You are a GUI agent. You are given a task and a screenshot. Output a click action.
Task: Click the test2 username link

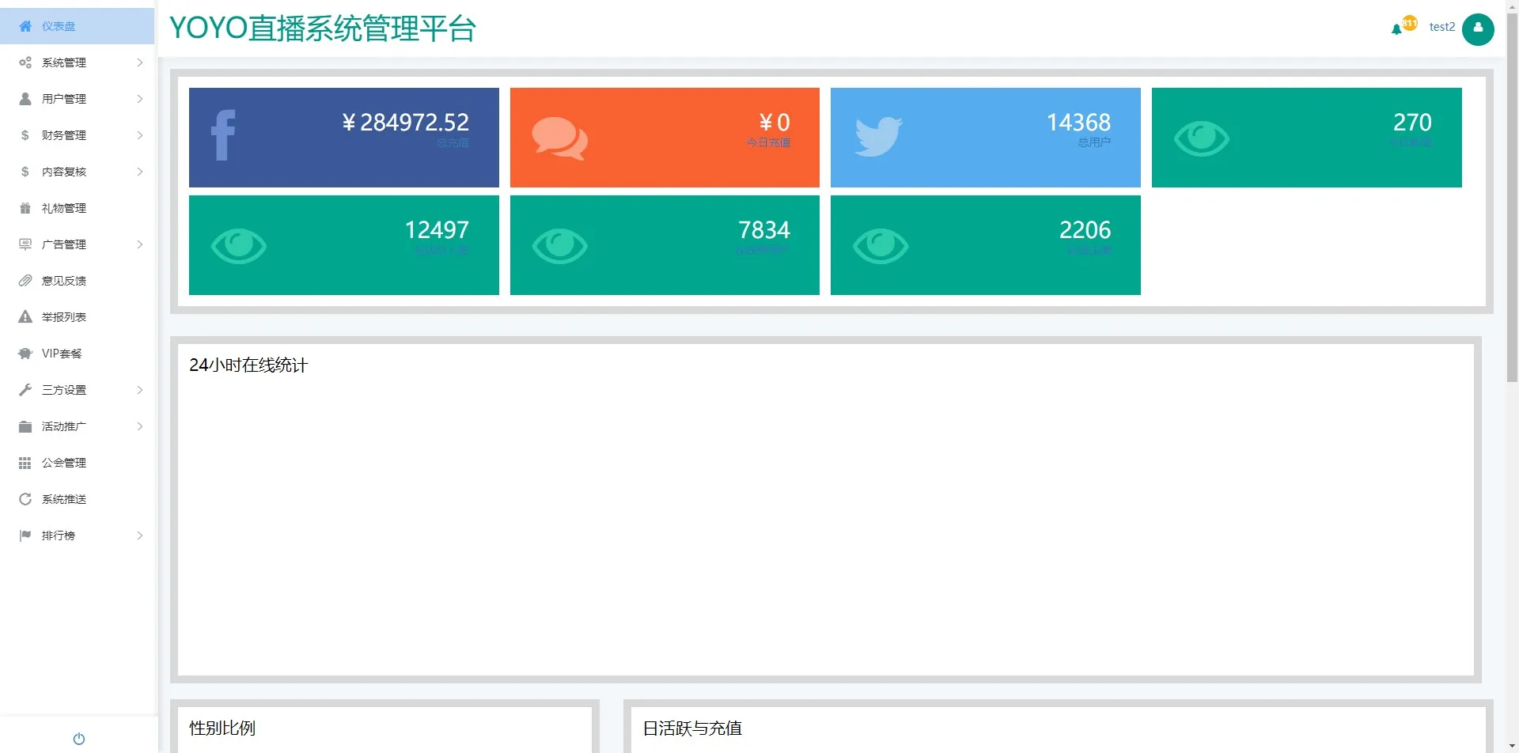(x=1442, y=27)
